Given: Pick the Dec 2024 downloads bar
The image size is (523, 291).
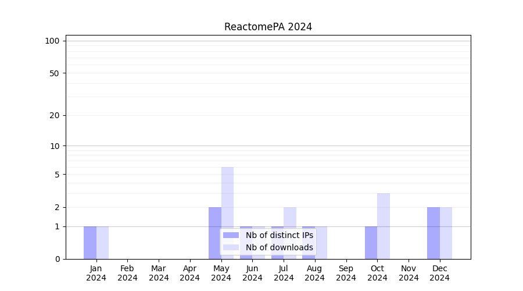Looking at the screenshot, I should pyautogui.click(x=446, y=233).
